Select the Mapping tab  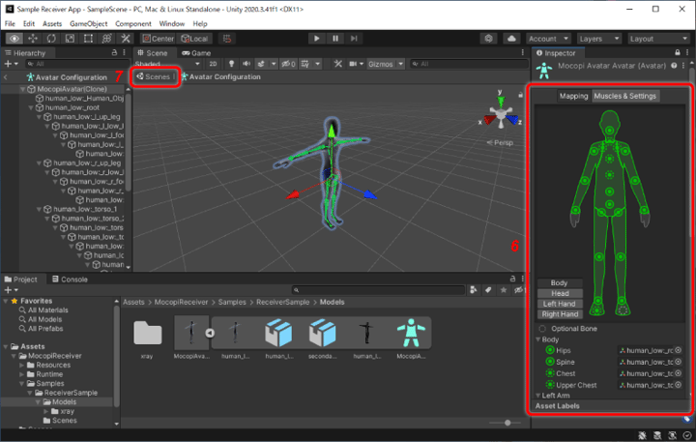[x=573, y=96]
